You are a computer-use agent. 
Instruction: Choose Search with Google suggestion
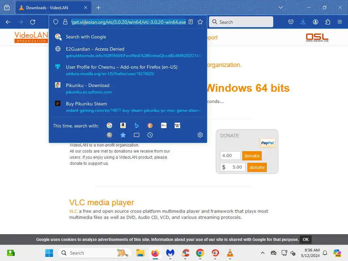click(x=128, y=37)
